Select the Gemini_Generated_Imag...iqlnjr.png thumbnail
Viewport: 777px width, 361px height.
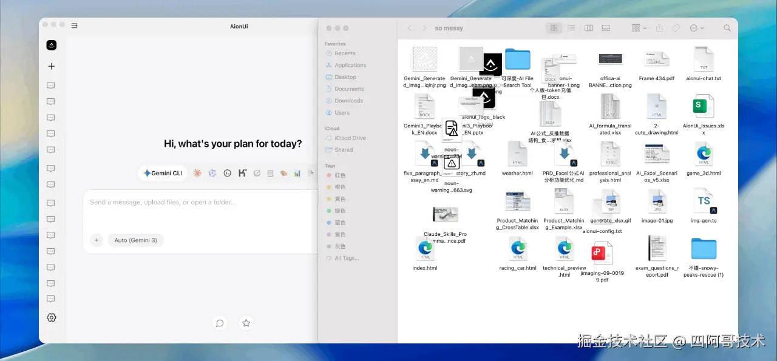click(x=424, y=59)
